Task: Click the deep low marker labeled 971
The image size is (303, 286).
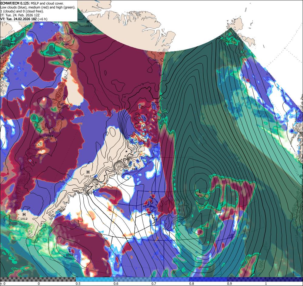Action: 200,193
